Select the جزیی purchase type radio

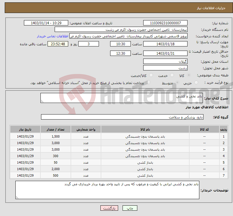(x=196, y=82)
